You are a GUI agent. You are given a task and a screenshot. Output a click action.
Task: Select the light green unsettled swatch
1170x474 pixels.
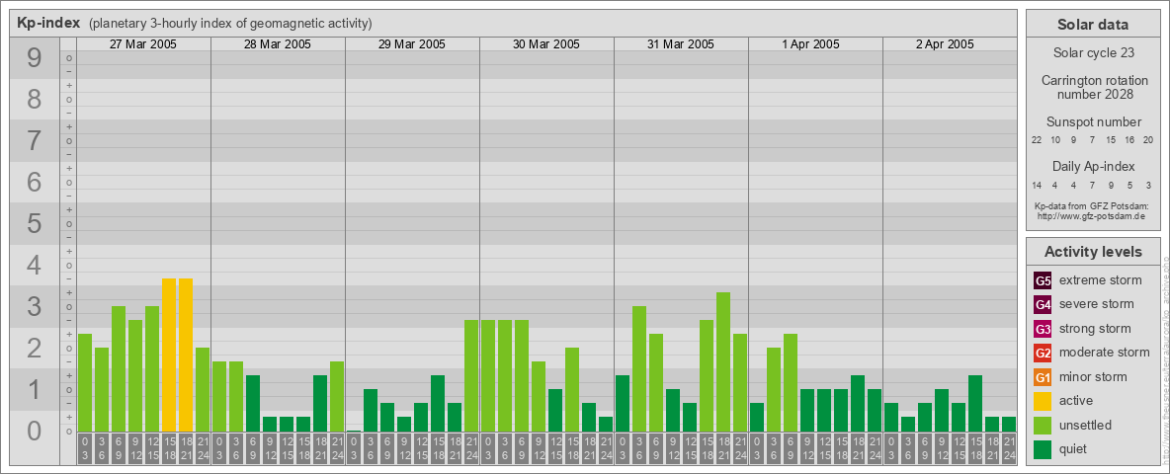point(1043,426)
